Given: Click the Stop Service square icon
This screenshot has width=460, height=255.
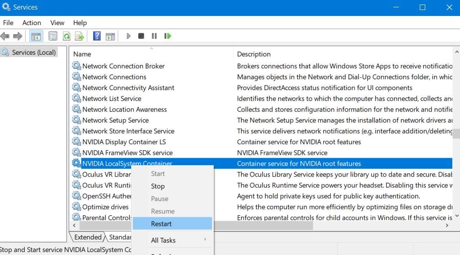Looking at the screenshot, I should pos(141,36).
